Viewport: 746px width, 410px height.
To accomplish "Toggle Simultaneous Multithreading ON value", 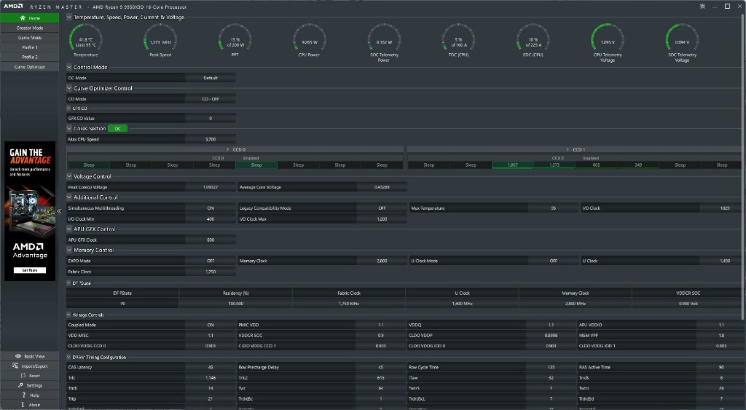I will pos(211,208).
